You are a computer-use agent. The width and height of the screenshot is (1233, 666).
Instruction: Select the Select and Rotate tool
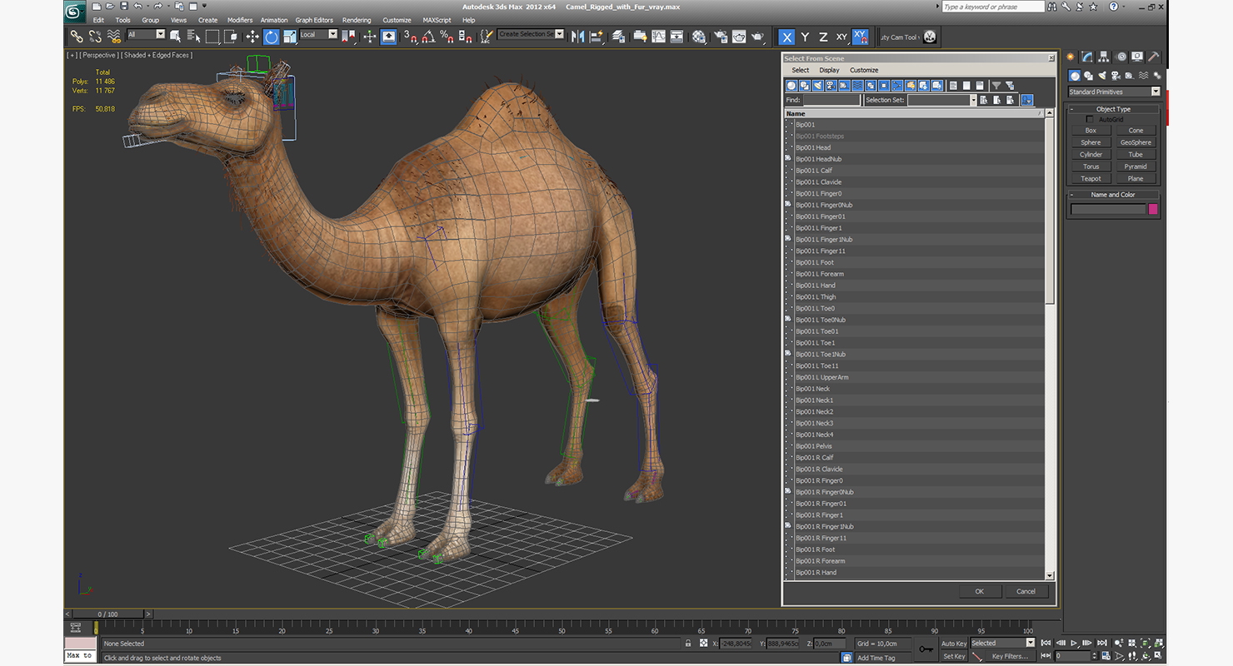[x=272, y=37]
